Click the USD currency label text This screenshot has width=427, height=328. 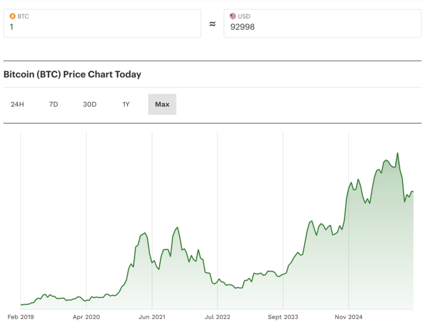(x=244, y=16)
